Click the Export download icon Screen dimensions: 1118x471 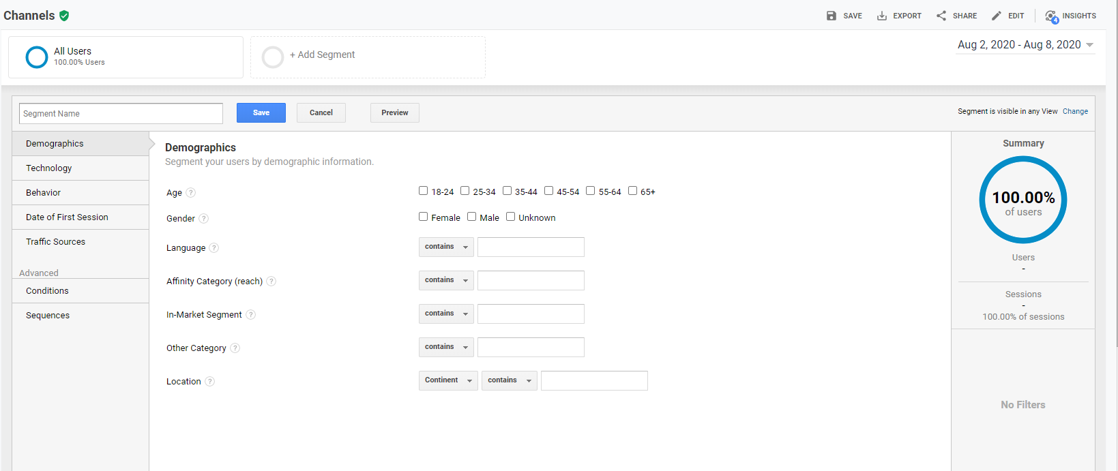(881, 16)
